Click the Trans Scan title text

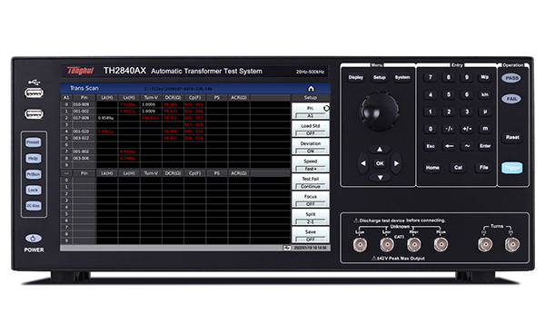(84, 88)
